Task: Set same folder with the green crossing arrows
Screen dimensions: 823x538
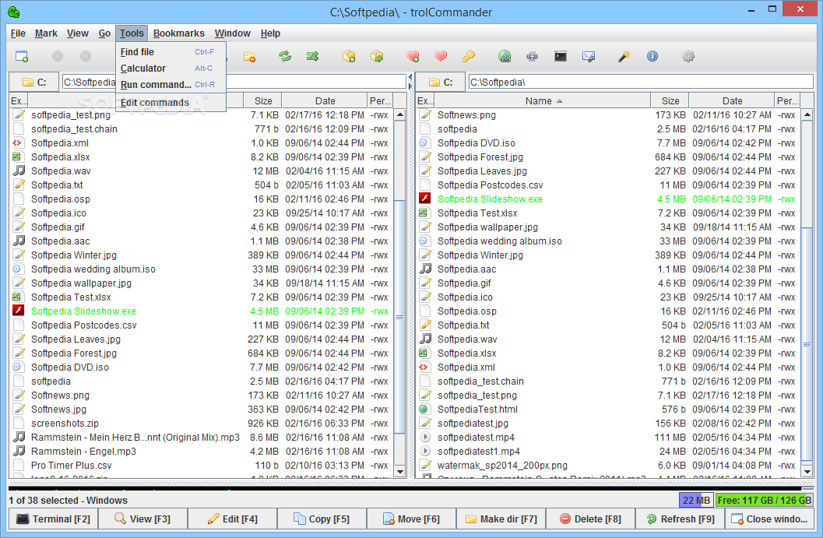Action: point(313,56)
